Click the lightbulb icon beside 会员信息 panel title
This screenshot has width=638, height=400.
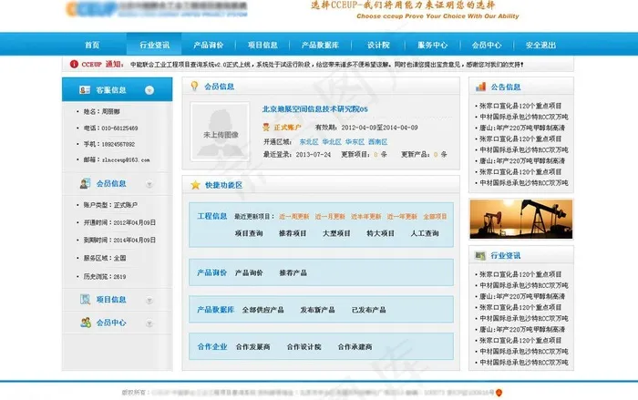pos(194,87)
